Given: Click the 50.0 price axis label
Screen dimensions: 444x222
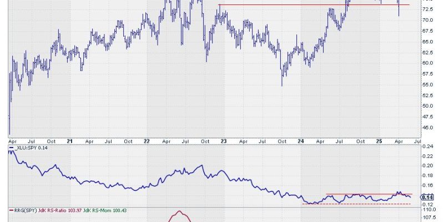Looking at the screenshot, I should tap(427, 106).
